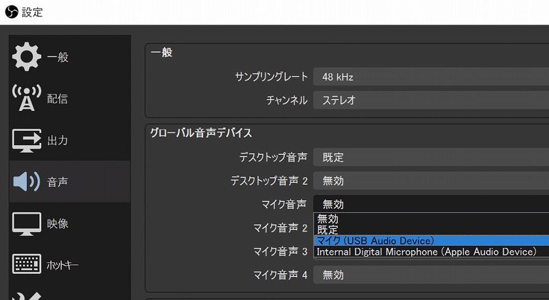Click the デスクトップ音声 label
The width and height of the screenshot is (549, 300).
pos(273,157)
